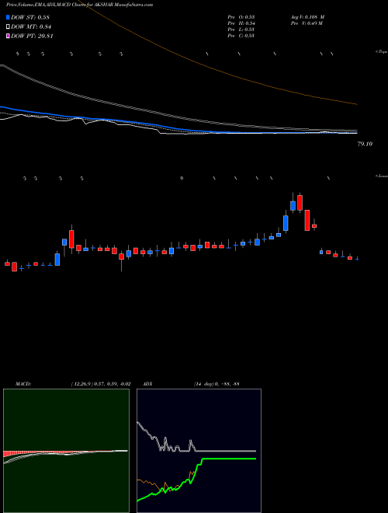
Task: Click the '<Tops' marker label
Action: (x=381, y=52)
